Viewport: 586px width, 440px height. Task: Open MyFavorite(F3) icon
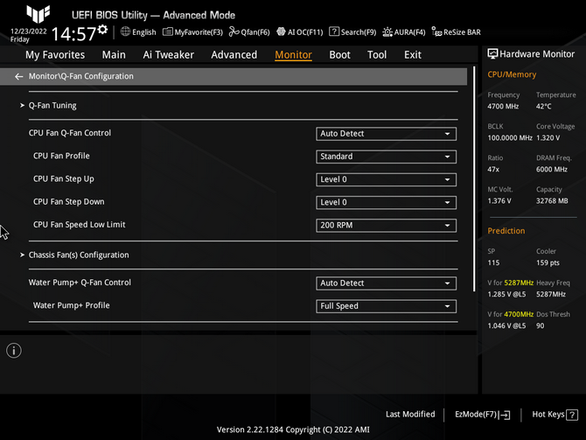[168, 32]
